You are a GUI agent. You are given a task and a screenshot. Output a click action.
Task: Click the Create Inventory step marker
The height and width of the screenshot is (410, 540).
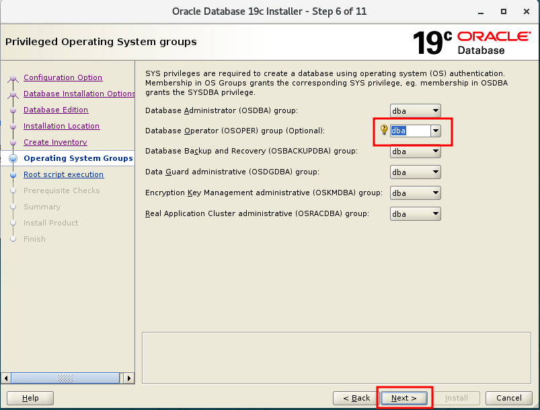click(x=13, y=143)
